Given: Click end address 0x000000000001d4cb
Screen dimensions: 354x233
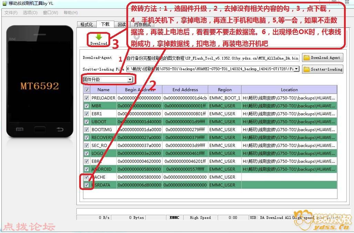Looking at the screenshot, I should coord(185,98).
